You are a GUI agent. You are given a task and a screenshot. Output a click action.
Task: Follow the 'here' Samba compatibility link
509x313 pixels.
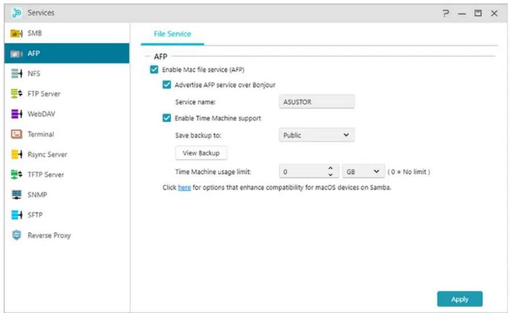click(184, 188)
